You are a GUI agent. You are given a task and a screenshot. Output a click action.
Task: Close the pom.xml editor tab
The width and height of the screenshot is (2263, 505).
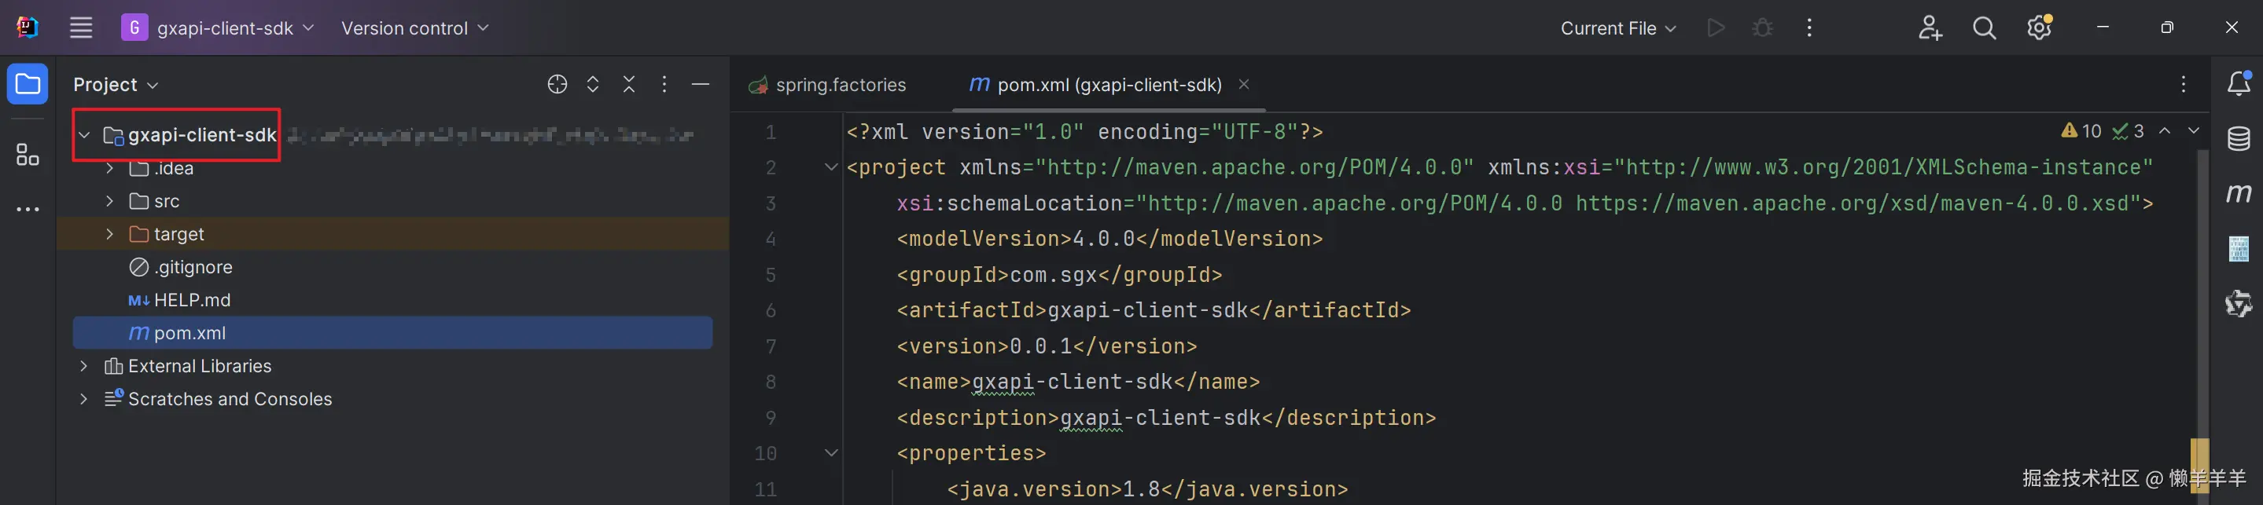click(x=1244, y=84)
